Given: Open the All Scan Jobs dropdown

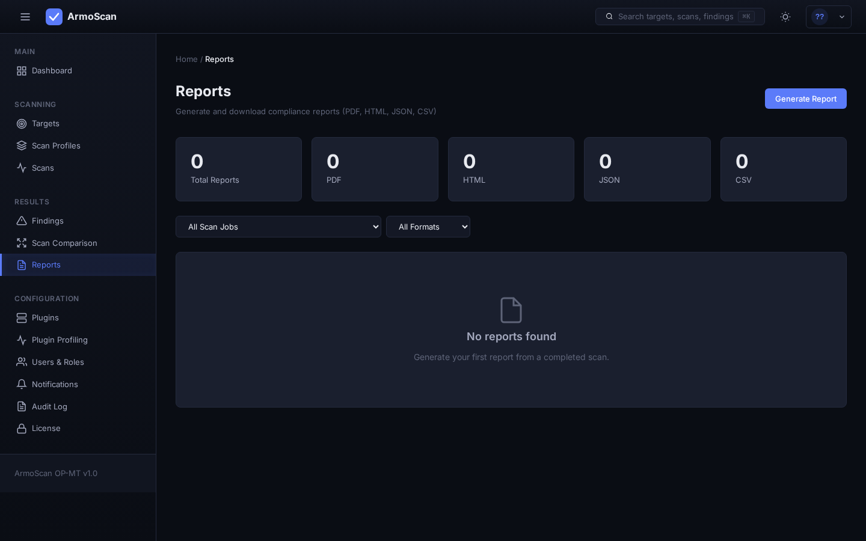Looking at the screenshot, I should click(278, 227).
